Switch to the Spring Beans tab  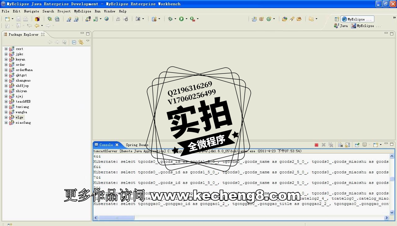[137, 145]
